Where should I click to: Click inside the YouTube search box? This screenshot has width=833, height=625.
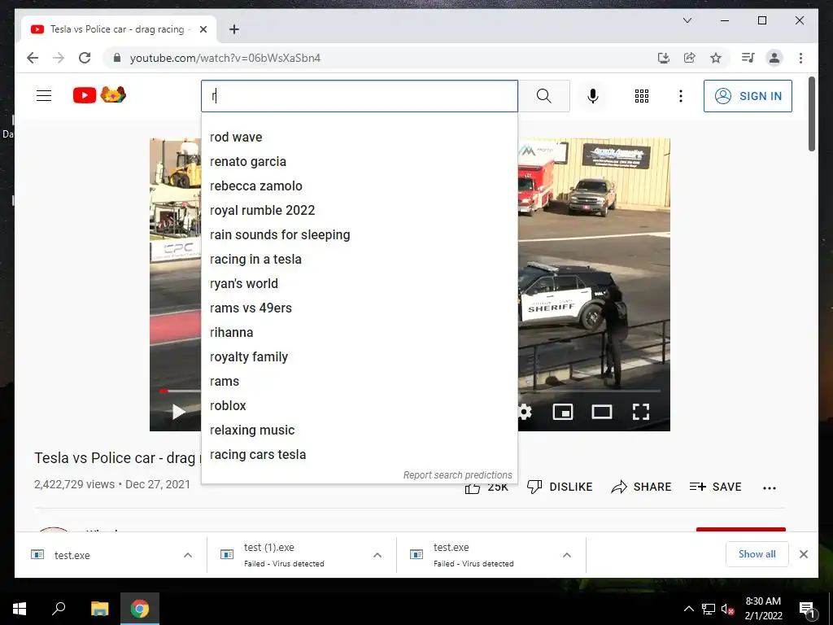359,96
